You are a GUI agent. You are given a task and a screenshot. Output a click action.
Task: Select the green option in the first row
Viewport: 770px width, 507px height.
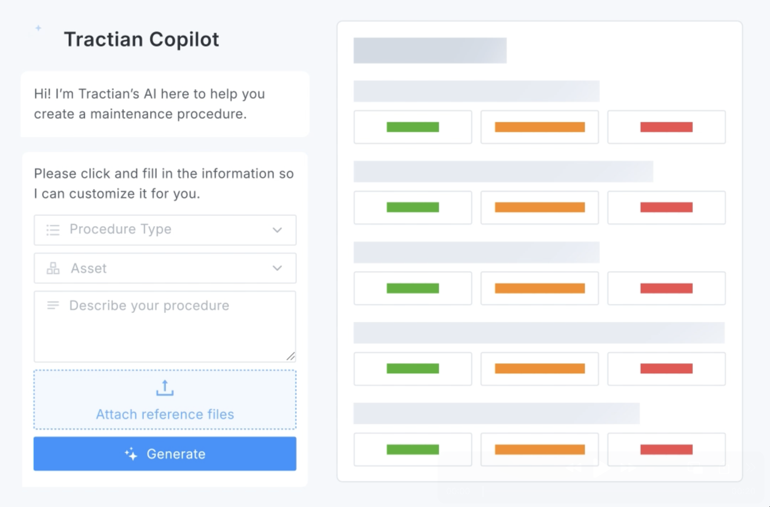413,127
